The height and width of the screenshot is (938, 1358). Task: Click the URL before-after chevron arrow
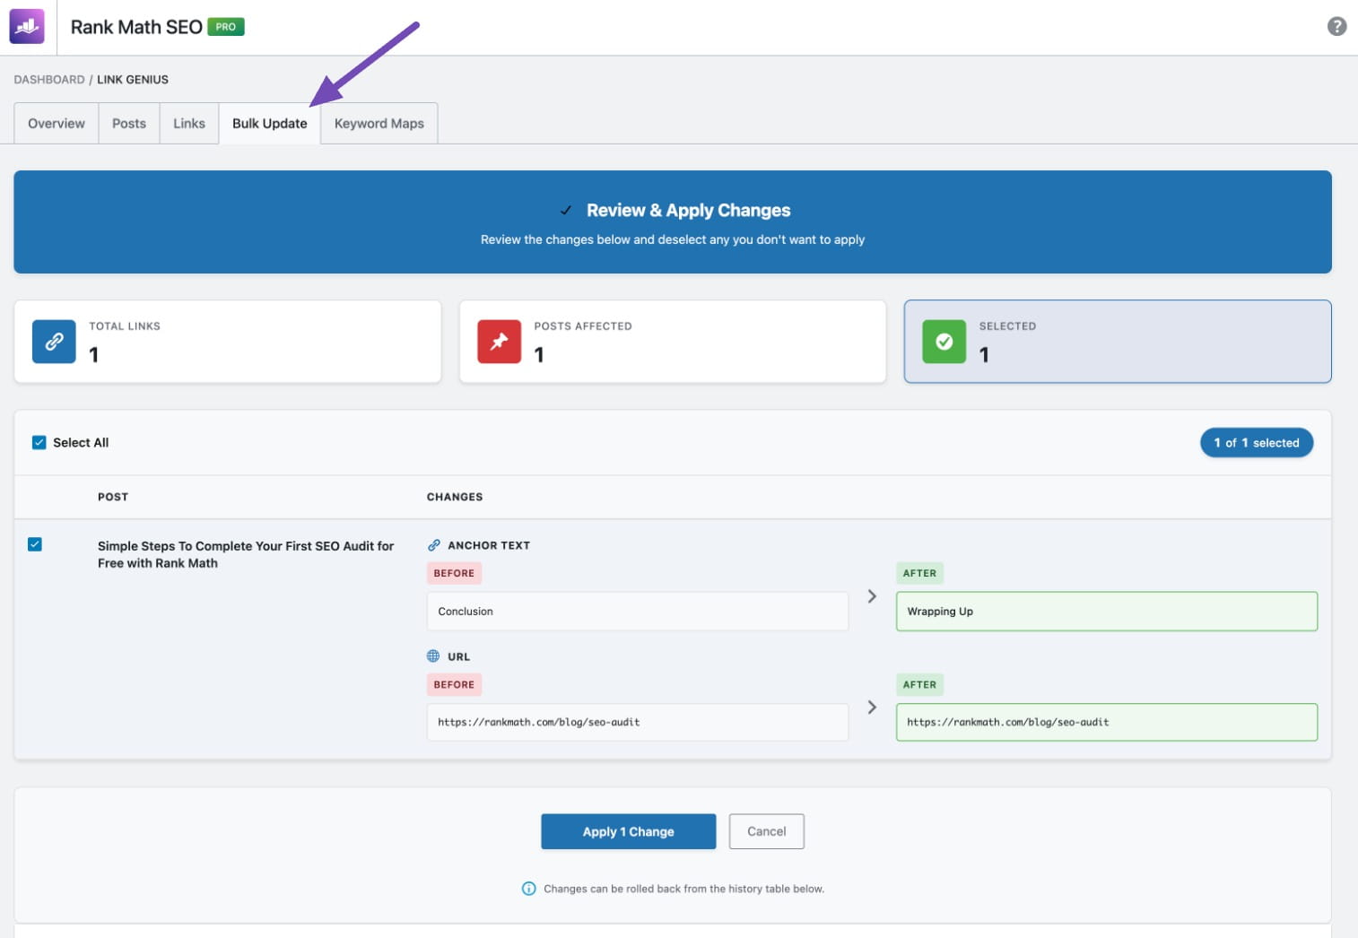tap(872, 708)
